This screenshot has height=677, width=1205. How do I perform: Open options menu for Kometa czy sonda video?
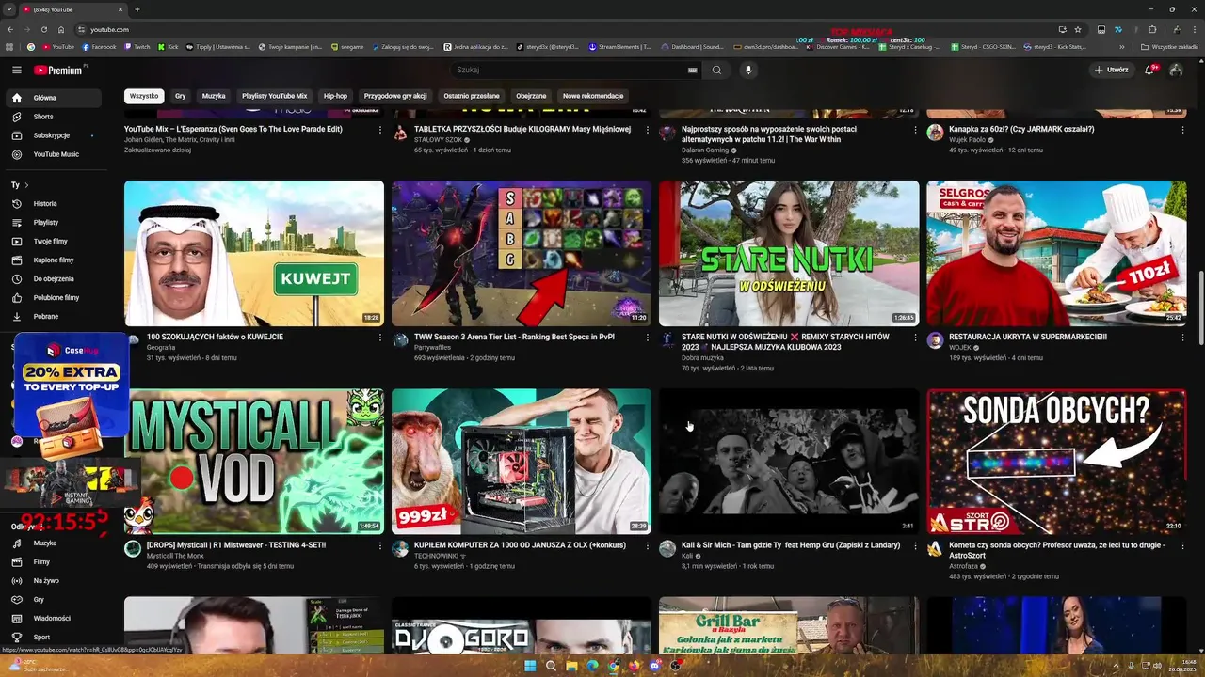[1182, 545]
